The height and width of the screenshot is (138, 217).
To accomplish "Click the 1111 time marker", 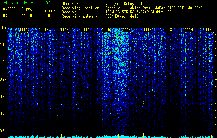I will [23, 30].
